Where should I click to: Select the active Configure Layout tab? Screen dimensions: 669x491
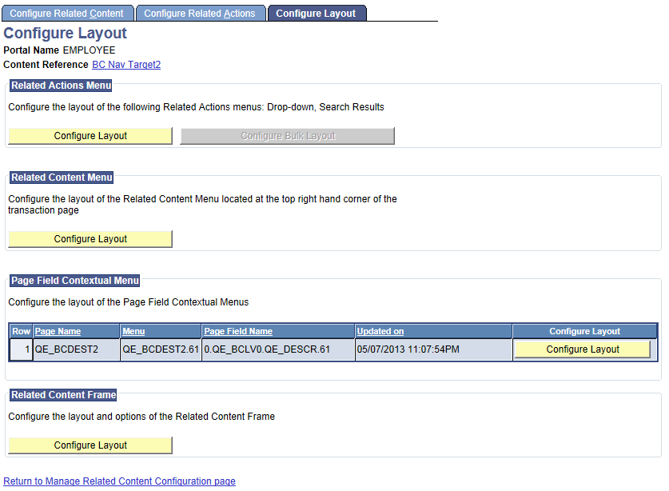coord(317,13)
